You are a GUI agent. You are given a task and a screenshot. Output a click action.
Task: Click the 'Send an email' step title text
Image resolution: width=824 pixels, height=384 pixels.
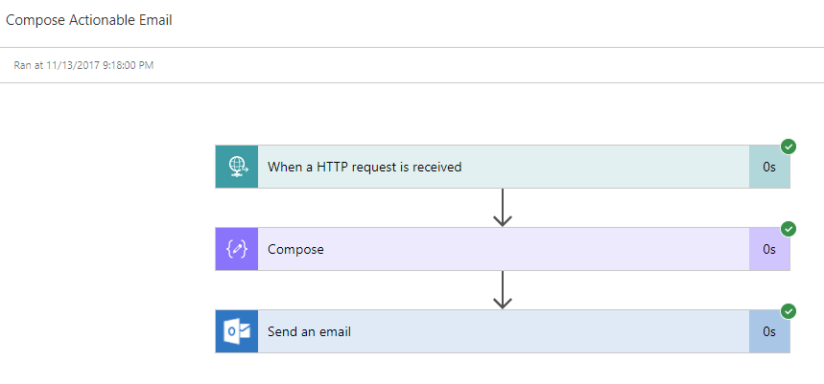pos(309,331)
